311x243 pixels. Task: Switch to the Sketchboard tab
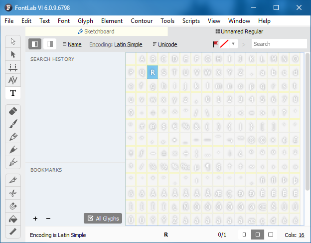[x=96, y=31]
